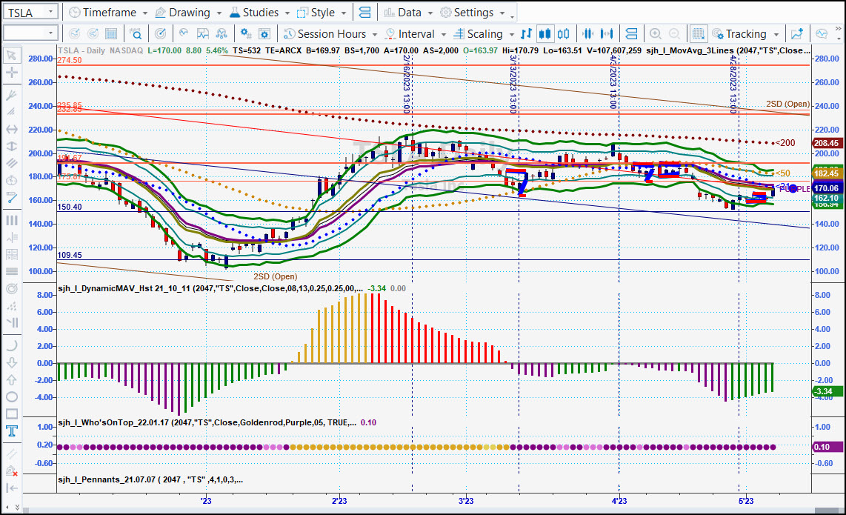Select the down arrow drawing tool
The width and height of the screenshot is (846, 515).
[x=11, y=362]
